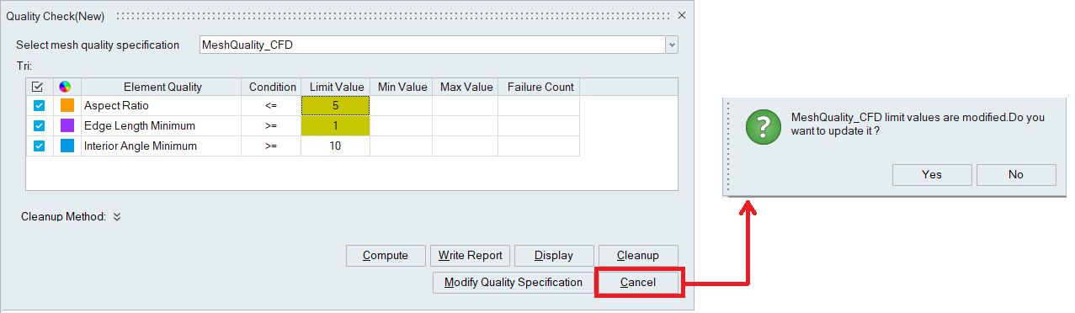Click Modify Quality Specification
The height and width of the screenshot is (313, 1075).
point(513,283)
